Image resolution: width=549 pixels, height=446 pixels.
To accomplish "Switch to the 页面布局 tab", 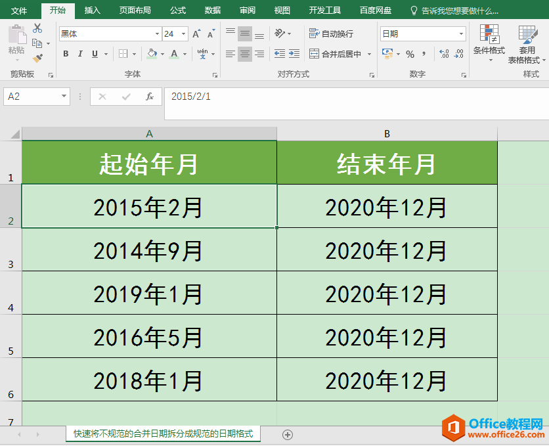I will [x=135, y=11].
